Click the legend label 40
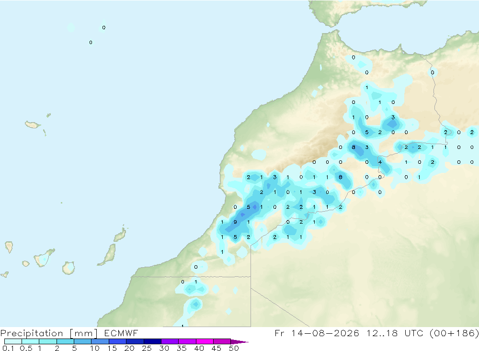The width and height of the screenshot is (479, 351). pos(199,348)
